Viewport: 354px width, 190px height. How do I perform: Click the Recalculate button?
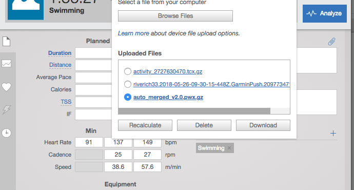145,125
